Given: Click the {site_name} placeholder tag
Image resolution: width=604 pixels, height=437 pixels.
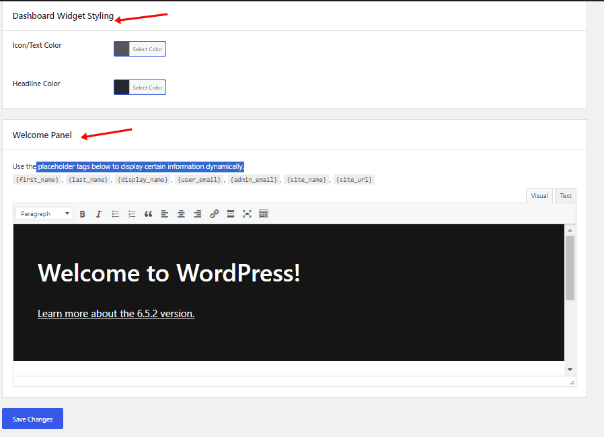Looking at the screenshot, I should click(x=307, y=180).
